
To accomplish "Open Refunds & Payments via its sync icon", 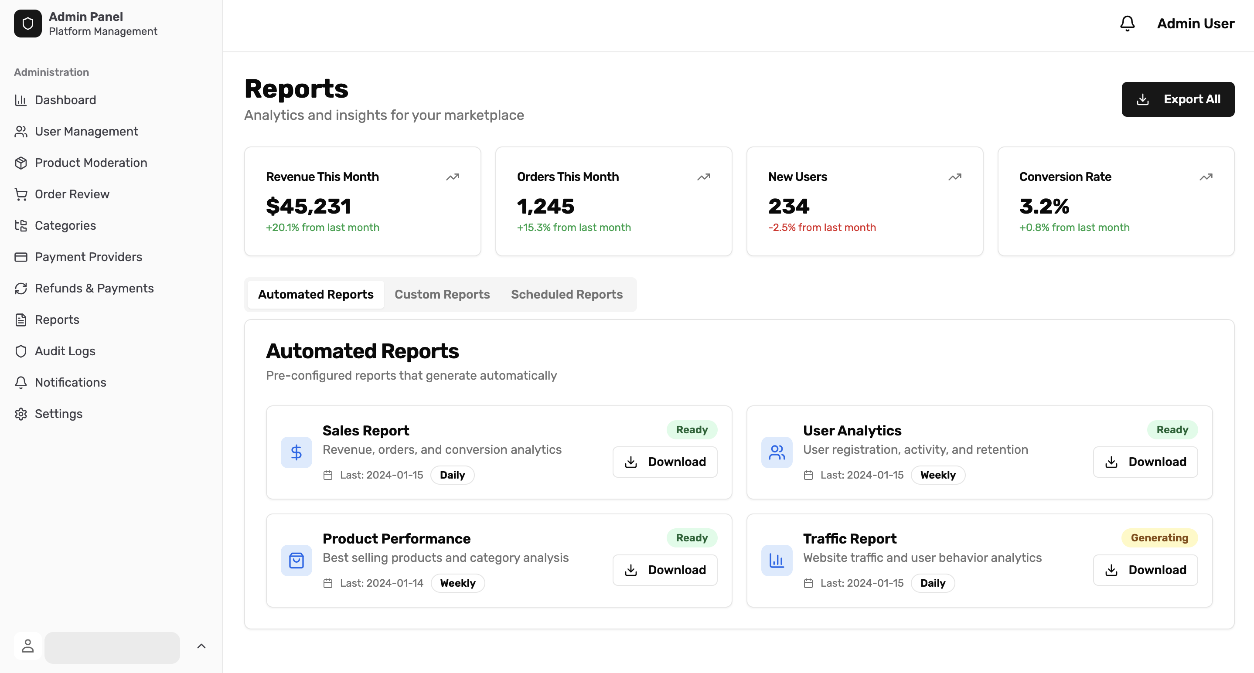I will pyautogui.click(x=20, y=288).
